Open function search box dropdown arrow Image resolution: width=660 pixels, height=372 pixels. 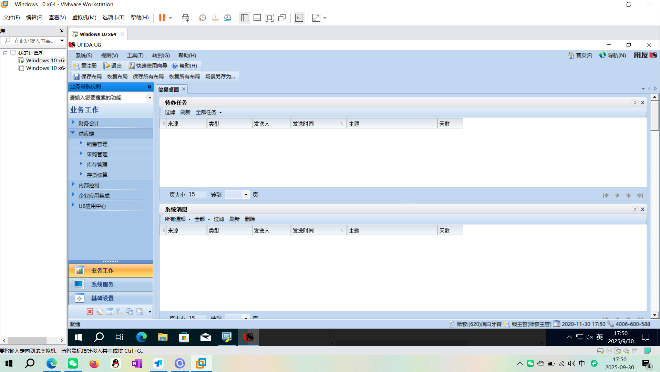point(149,98)
